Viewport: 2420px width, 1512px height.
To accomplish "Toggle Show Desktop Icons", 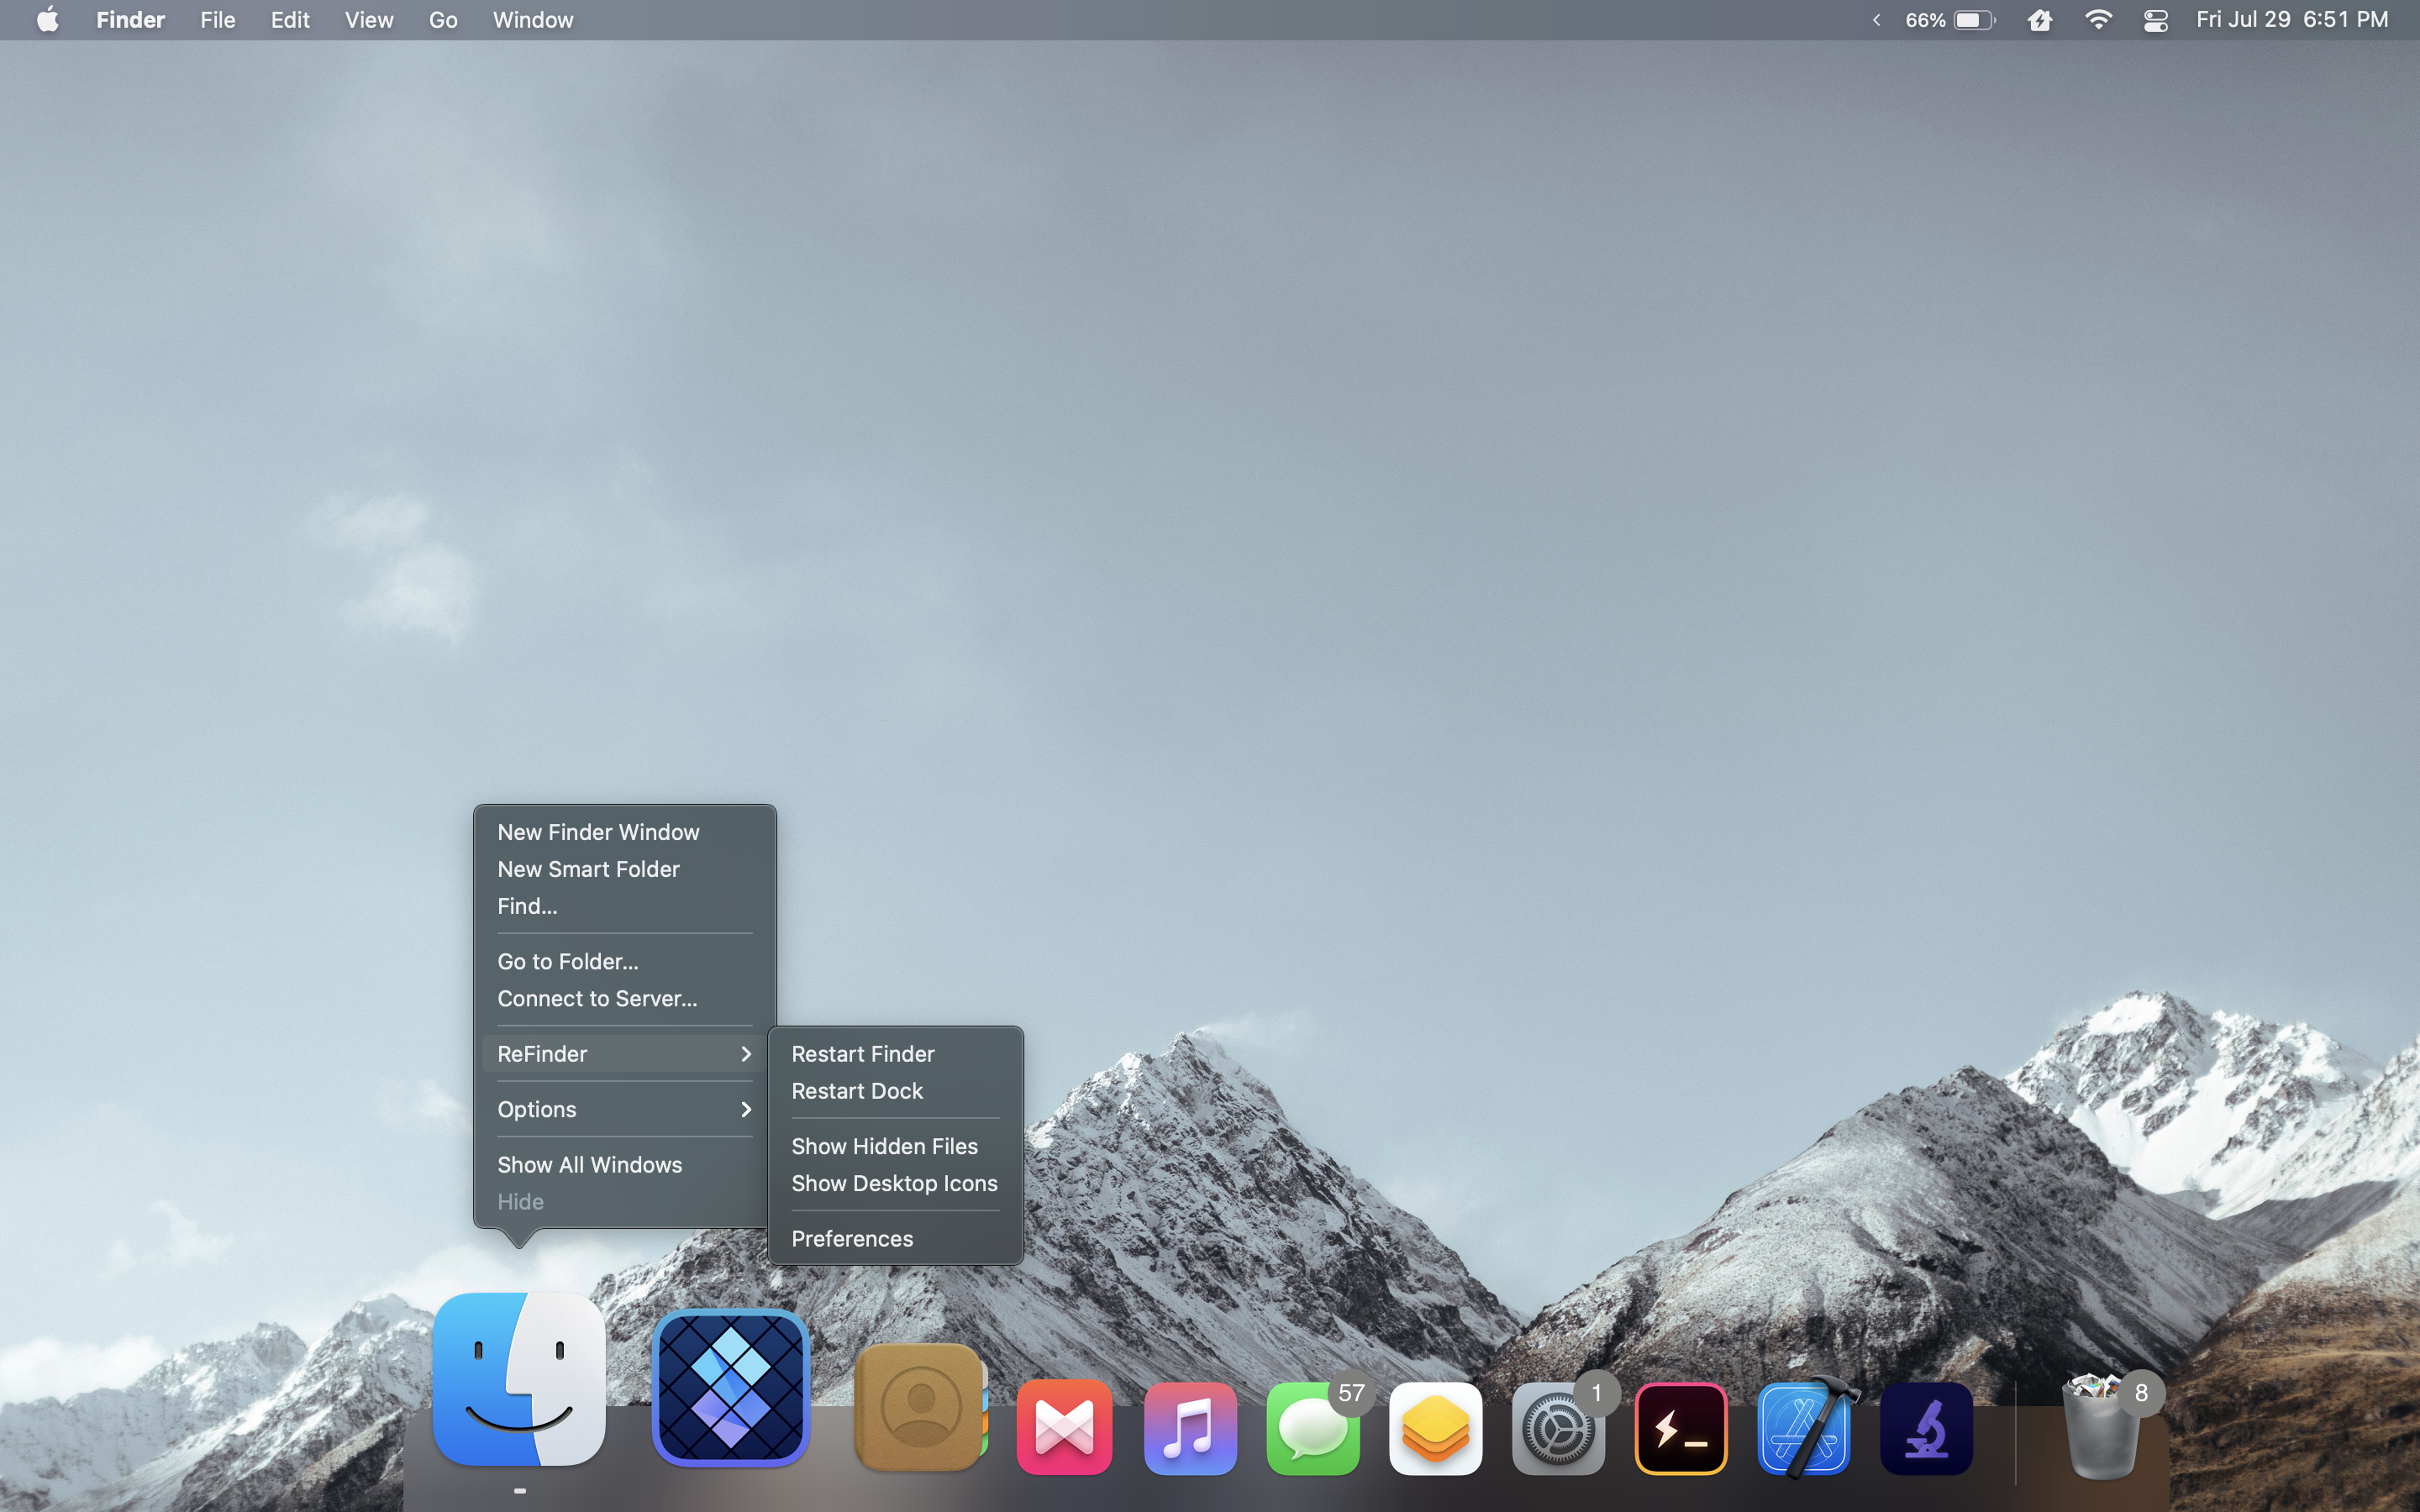I will [x=895, y=1183].
